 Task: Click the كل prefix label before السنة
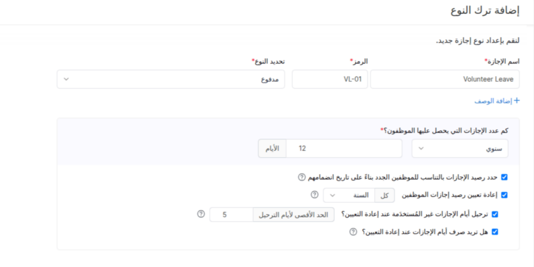385,195
